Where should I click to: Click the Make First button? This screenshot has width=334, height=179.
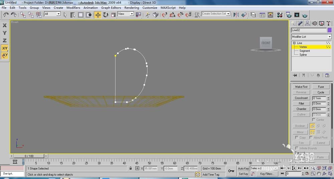point(301,87)
